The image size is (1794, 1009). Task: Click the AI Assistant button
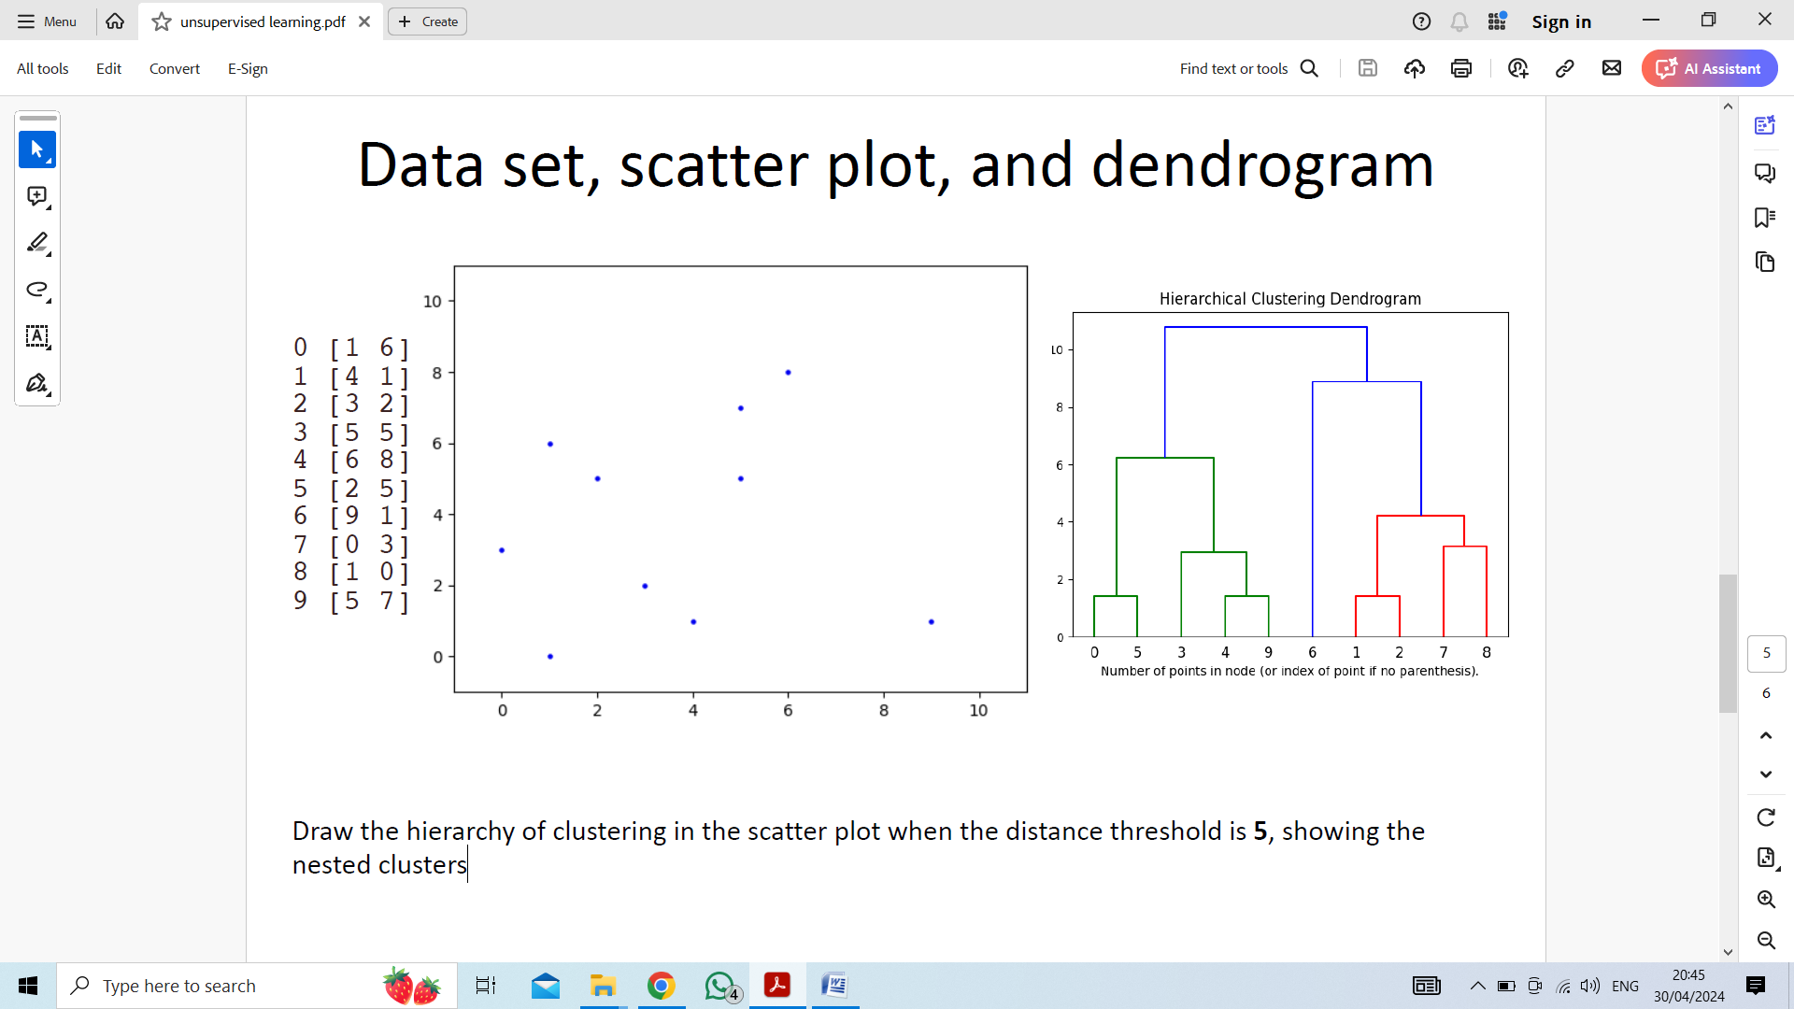click(x=1708, y=68)
